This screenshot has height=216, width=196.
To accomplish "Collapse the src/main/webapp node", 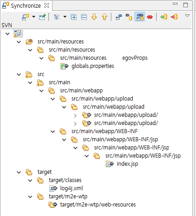I will (41, 91).
